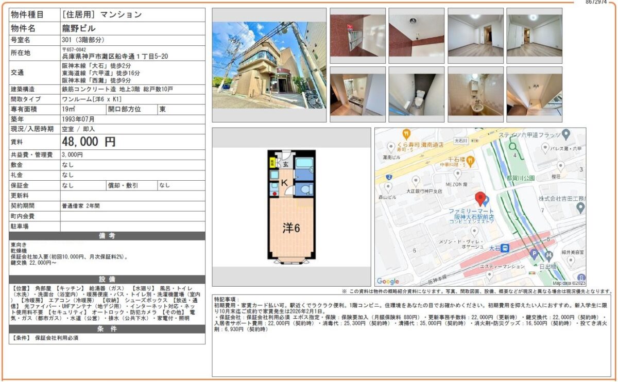Open the building exterior photo

(269, 64)
